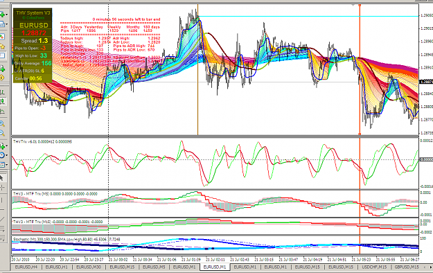Click the '21 Jul 00:02' time axis label

pyautogui.click(x=118, y=260)
